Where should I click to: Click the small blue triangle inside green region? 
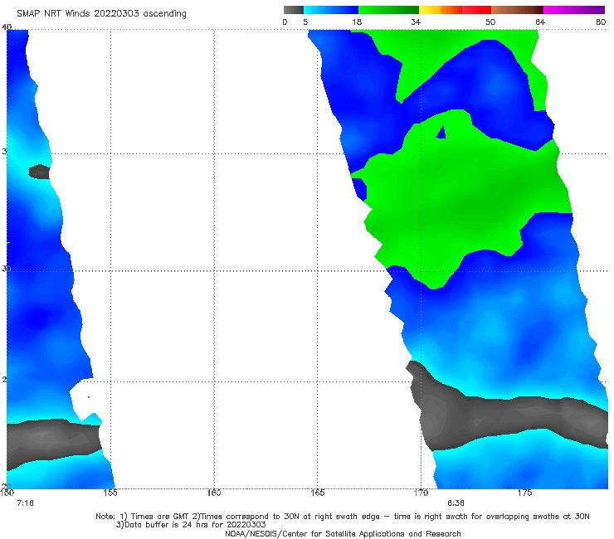pos(441,133)
